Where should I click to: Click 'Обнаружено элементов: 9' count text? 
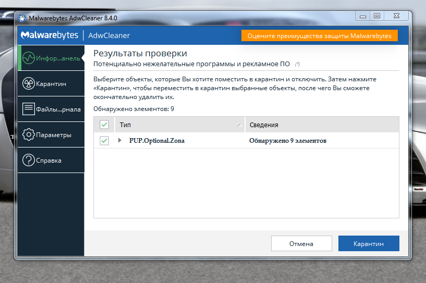133,109
